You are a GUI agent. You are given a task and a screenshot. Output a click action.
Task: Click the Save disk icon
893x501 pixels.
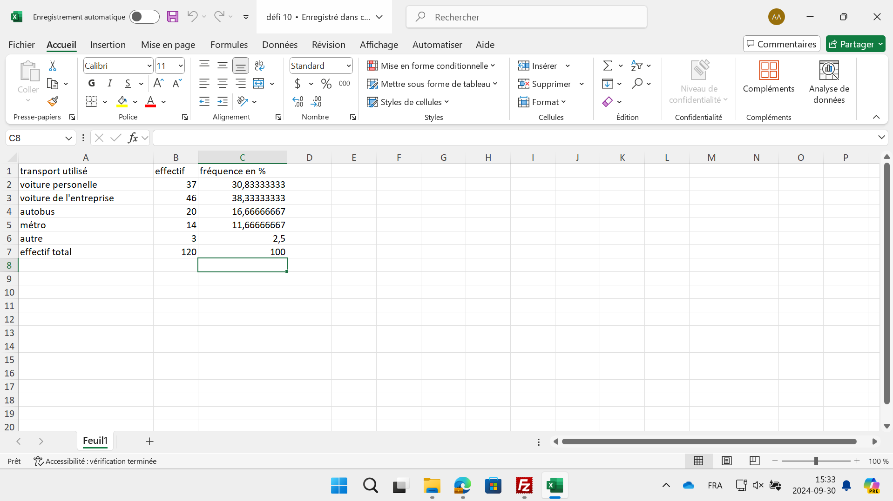pos(173,17)
